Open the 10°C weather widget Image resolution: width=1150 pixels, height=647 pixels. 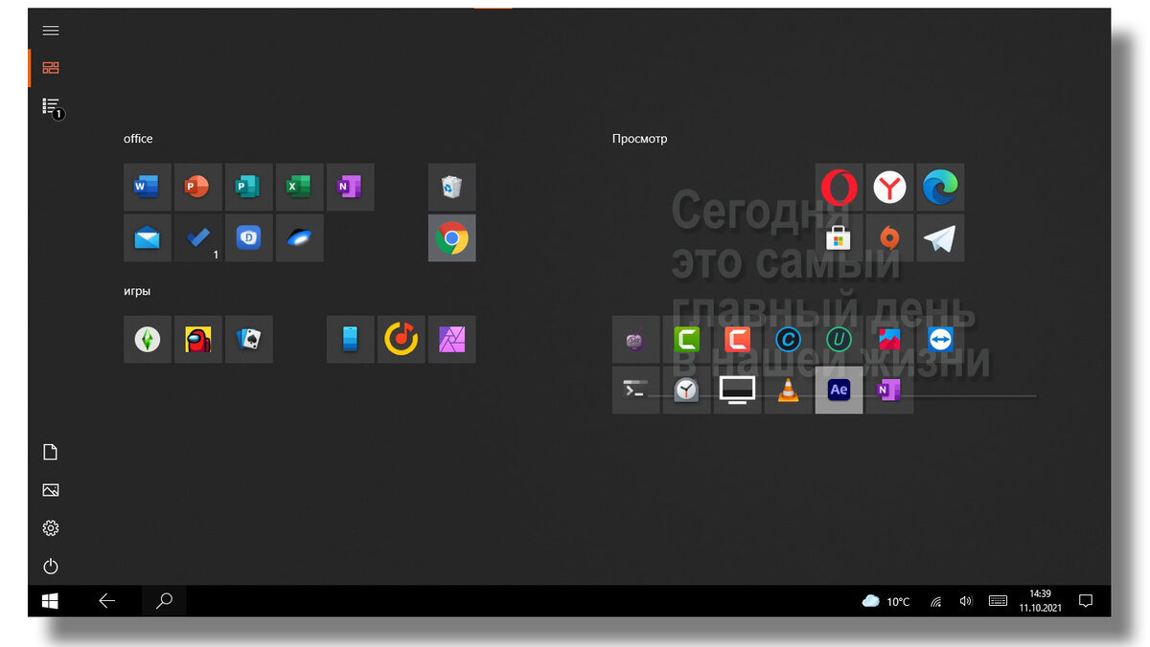(x=886, y=601)
